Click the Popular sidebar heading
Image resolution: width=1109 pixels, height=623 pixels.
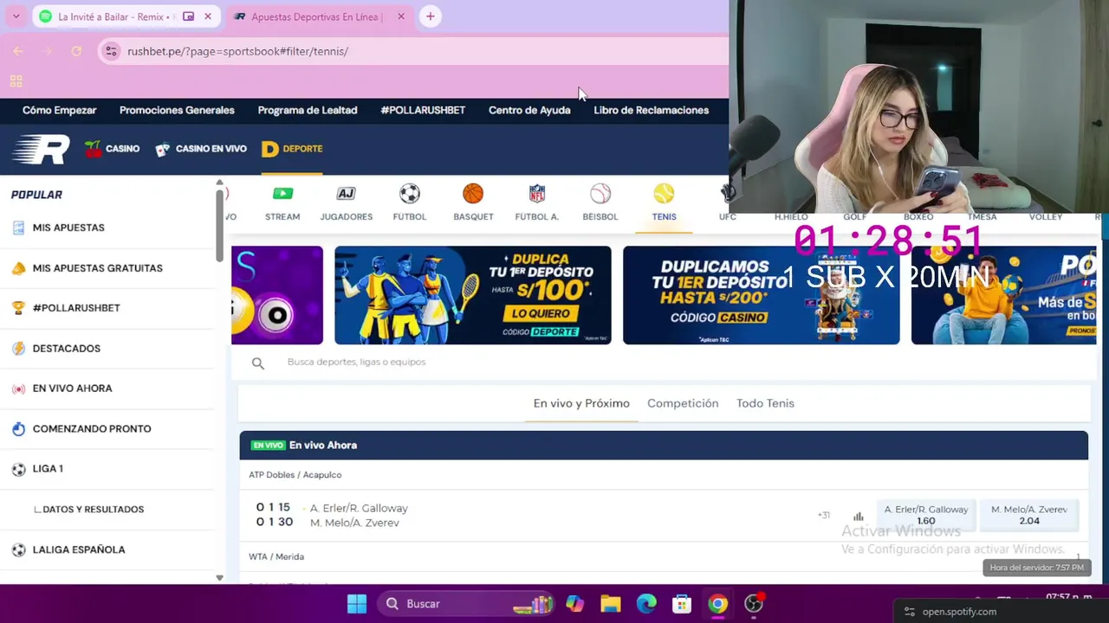(x=36, y=195)
